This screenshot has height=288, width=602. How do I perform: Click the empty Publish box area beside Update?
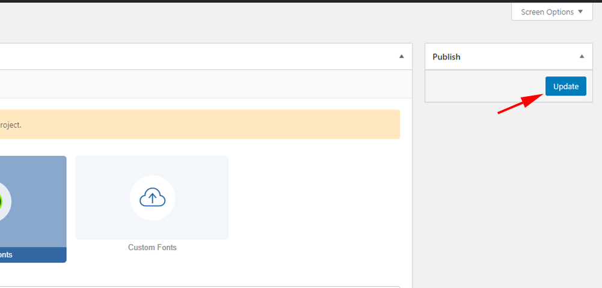coord(485,87)
